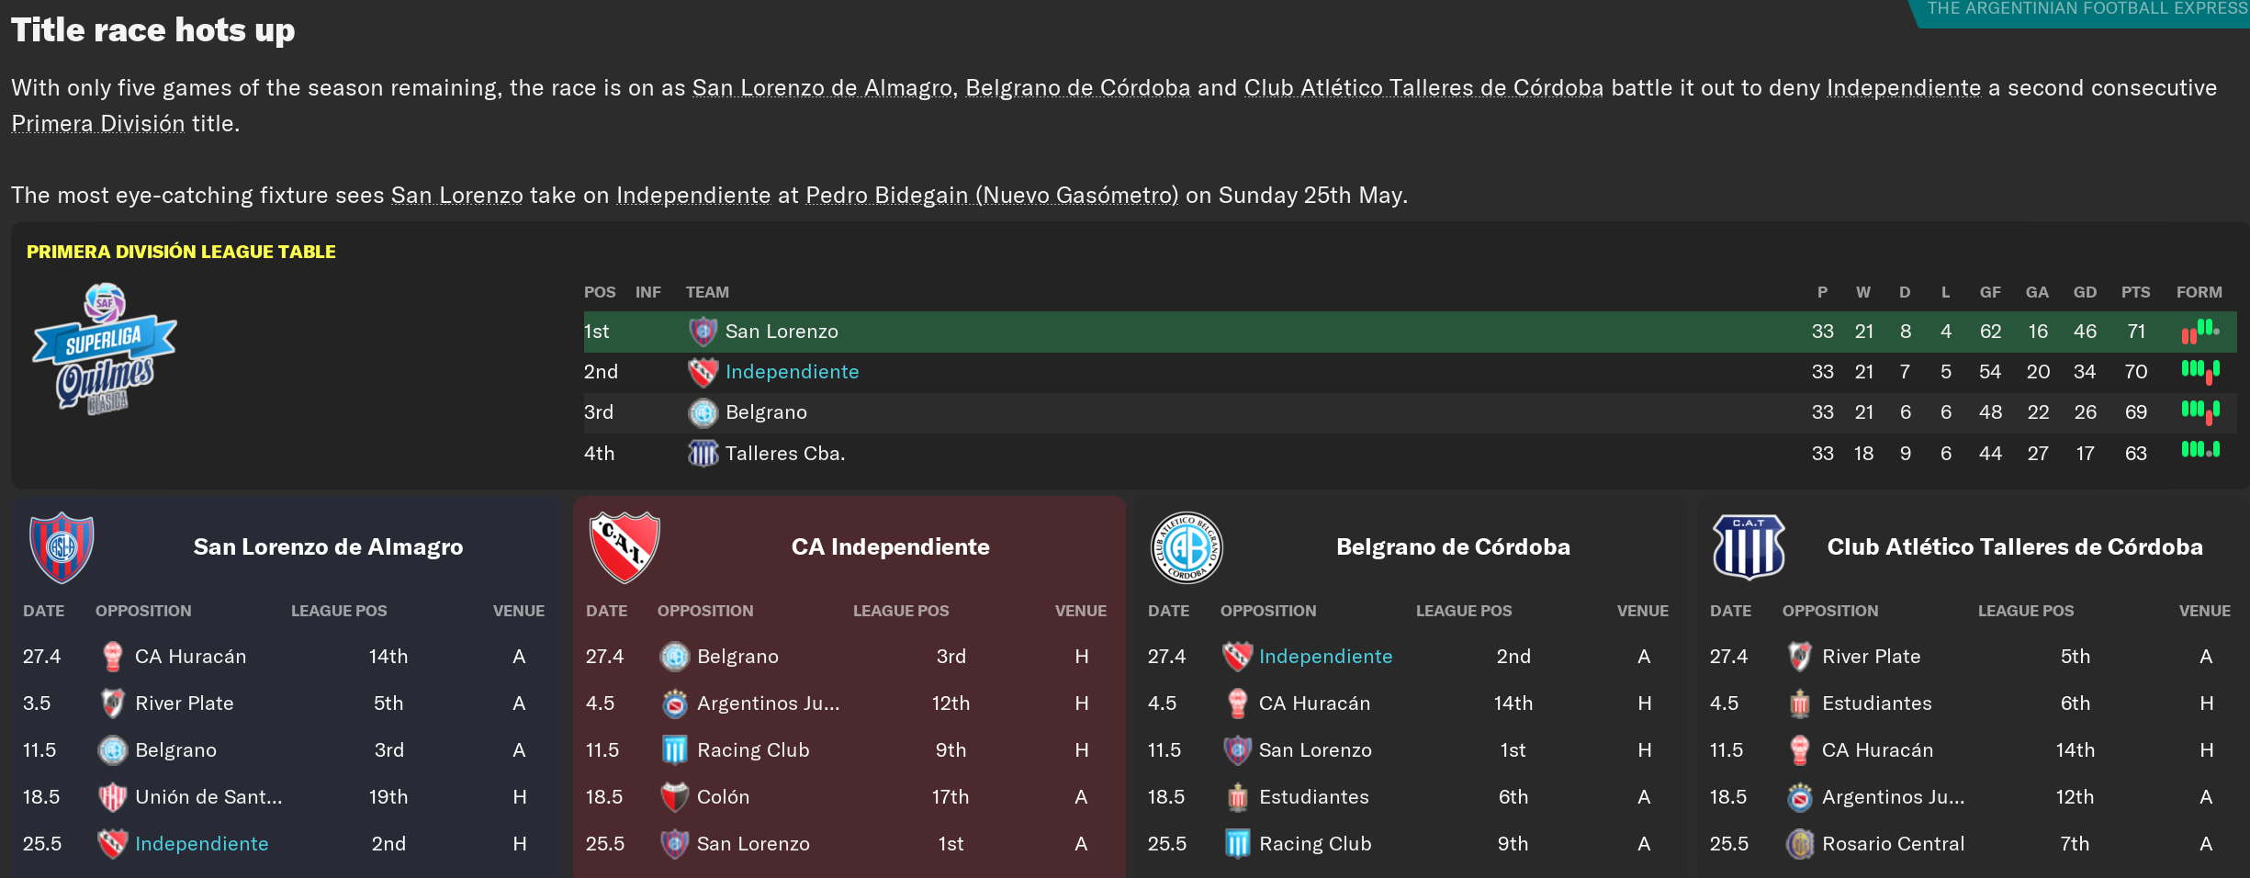Click Talleres Cba. crest in league table
Image resolution: width=2250 pixels, height=878 pixels.
click(x=703, y=453)
